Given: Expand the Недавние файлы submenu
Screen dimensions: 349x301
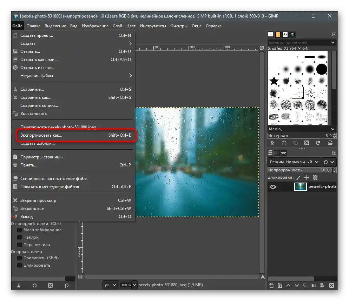Looking at the screenshot, I should [x=73, y=76].
